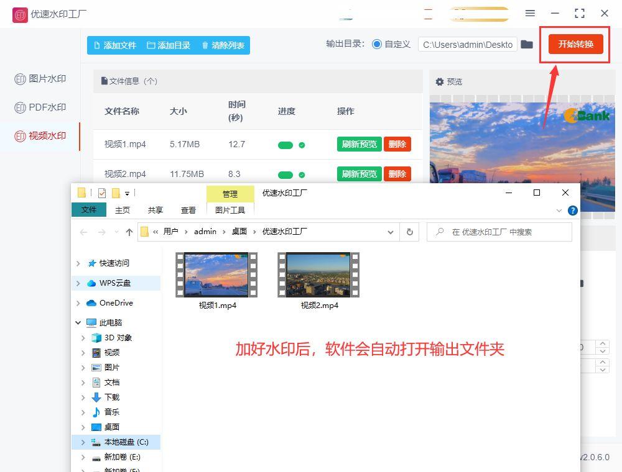The height and width of the screenshot is (472, 622).
Task: Click 删除 for 视频1.mp4
Action: tap(397, 144)
